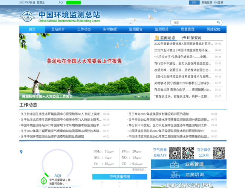Focus the 搜索 search input field
245x188 pixels.
coord(194,23)
